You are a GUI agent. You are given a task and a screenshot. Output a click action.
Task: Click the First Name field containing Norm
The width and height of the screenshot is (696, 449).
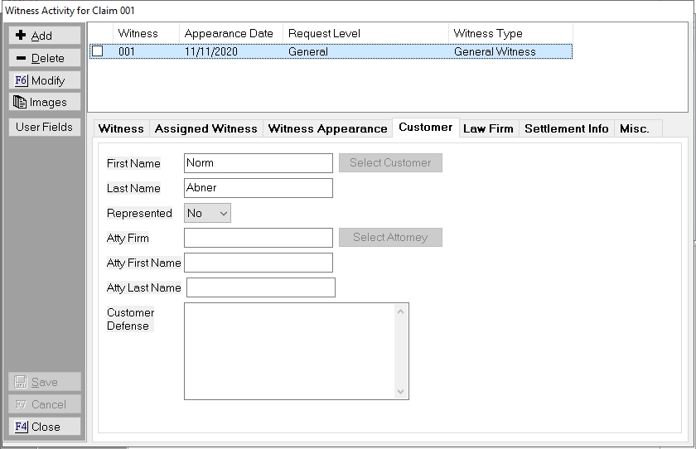[258, 163]
